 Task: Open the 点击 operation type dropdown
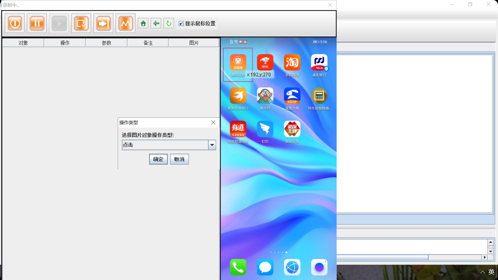pos(212,145)
